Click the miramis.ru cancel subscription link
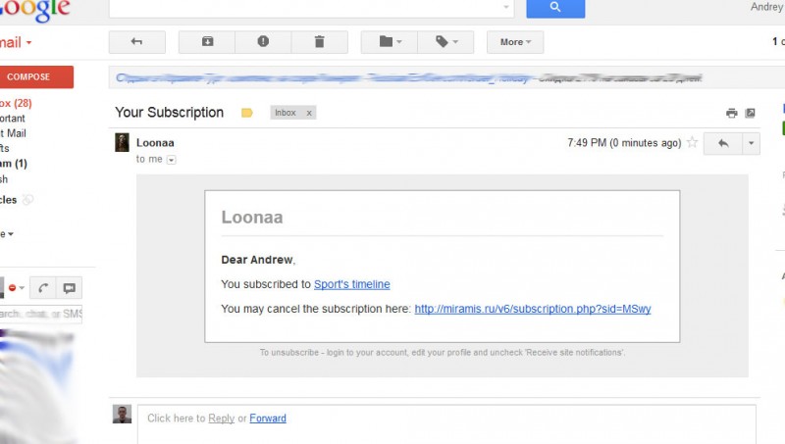Image resolution: width=785 pixels, height=444 pixels. tap(533, 309)
